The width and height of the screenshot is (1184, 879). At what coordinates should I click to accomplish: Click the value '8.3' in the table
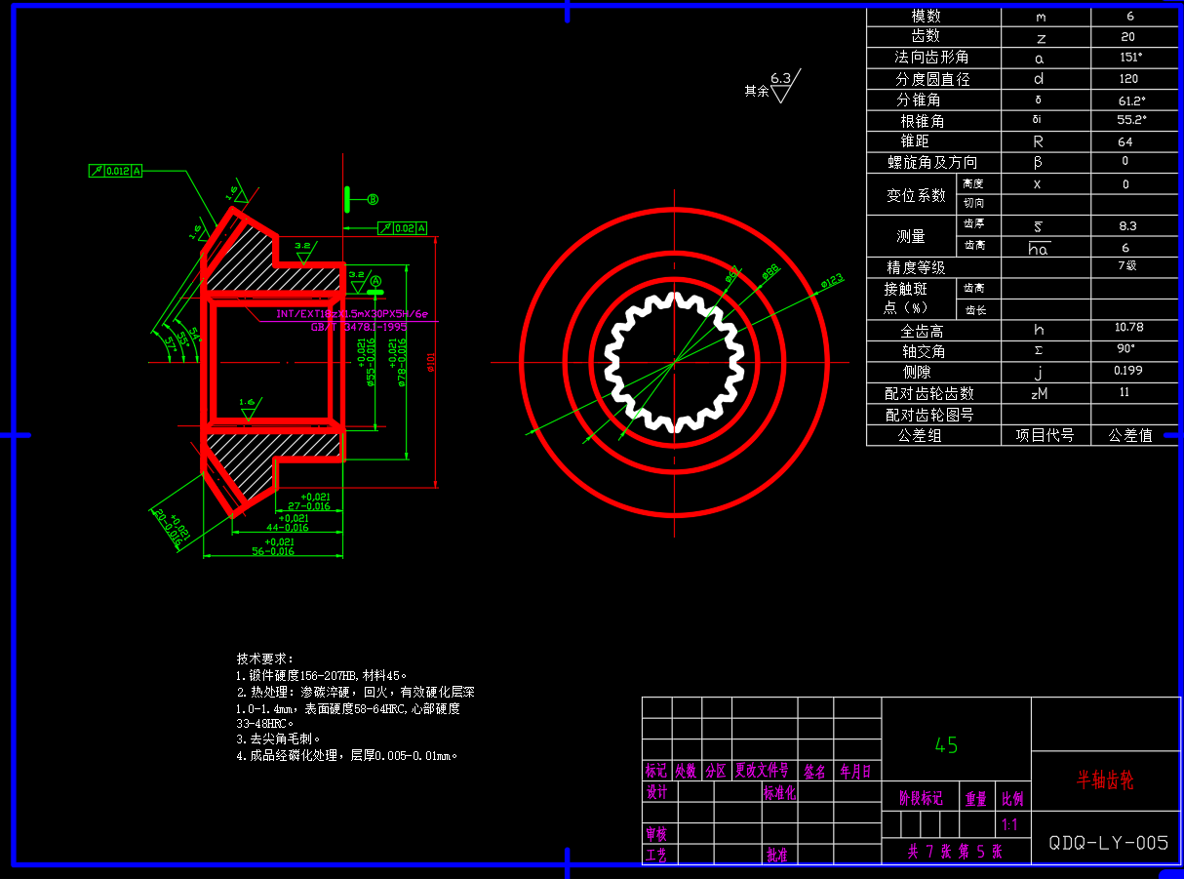[x=1127, y=225]
